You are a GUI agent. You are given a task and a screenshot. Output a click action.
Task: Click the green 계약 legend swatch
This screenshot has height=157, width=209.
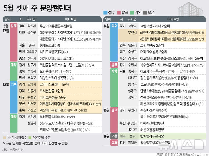point(132,13)
